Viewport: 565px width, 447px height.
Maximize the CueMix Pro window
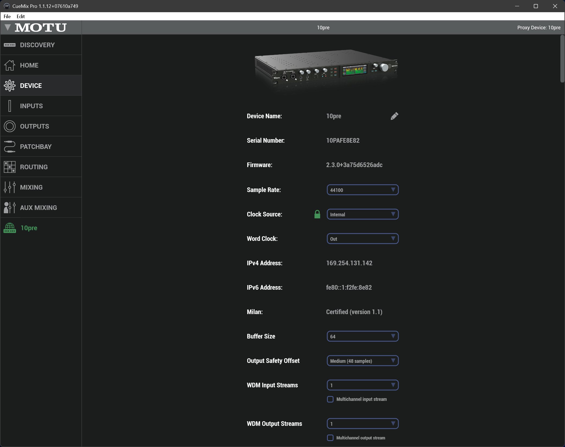coord(536,6)
